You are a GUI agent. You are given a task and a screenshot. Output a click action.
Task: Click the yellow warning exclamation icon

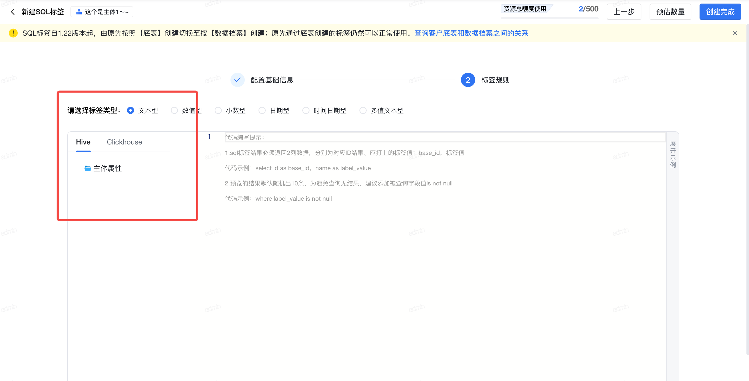(13, 33)
